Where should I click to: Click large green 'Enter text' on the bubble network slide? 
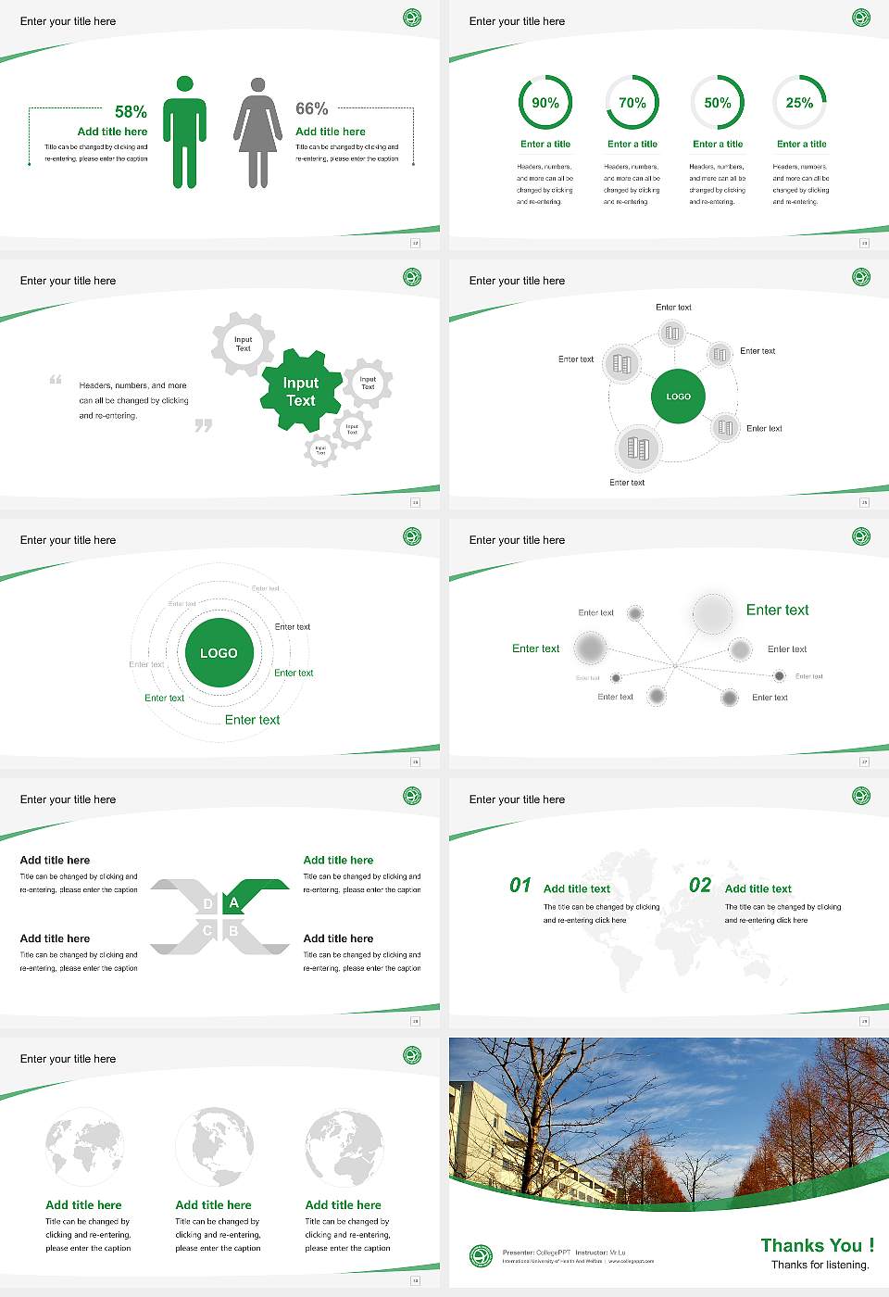point(778,610)
